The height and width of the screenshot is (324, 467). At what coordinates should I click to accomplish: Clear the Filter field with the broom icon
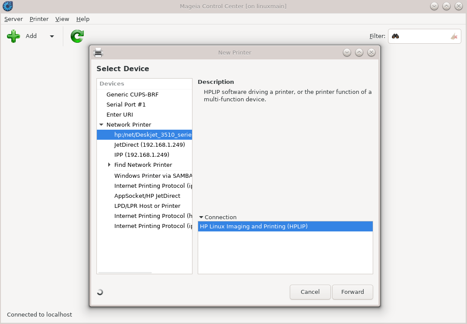click(x=454, y=36)
